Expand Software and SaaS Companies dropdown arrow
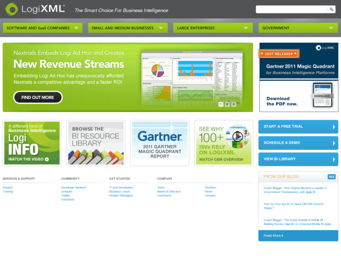The image size is (341, 256). pyautogui.click(x=76, y=28)
